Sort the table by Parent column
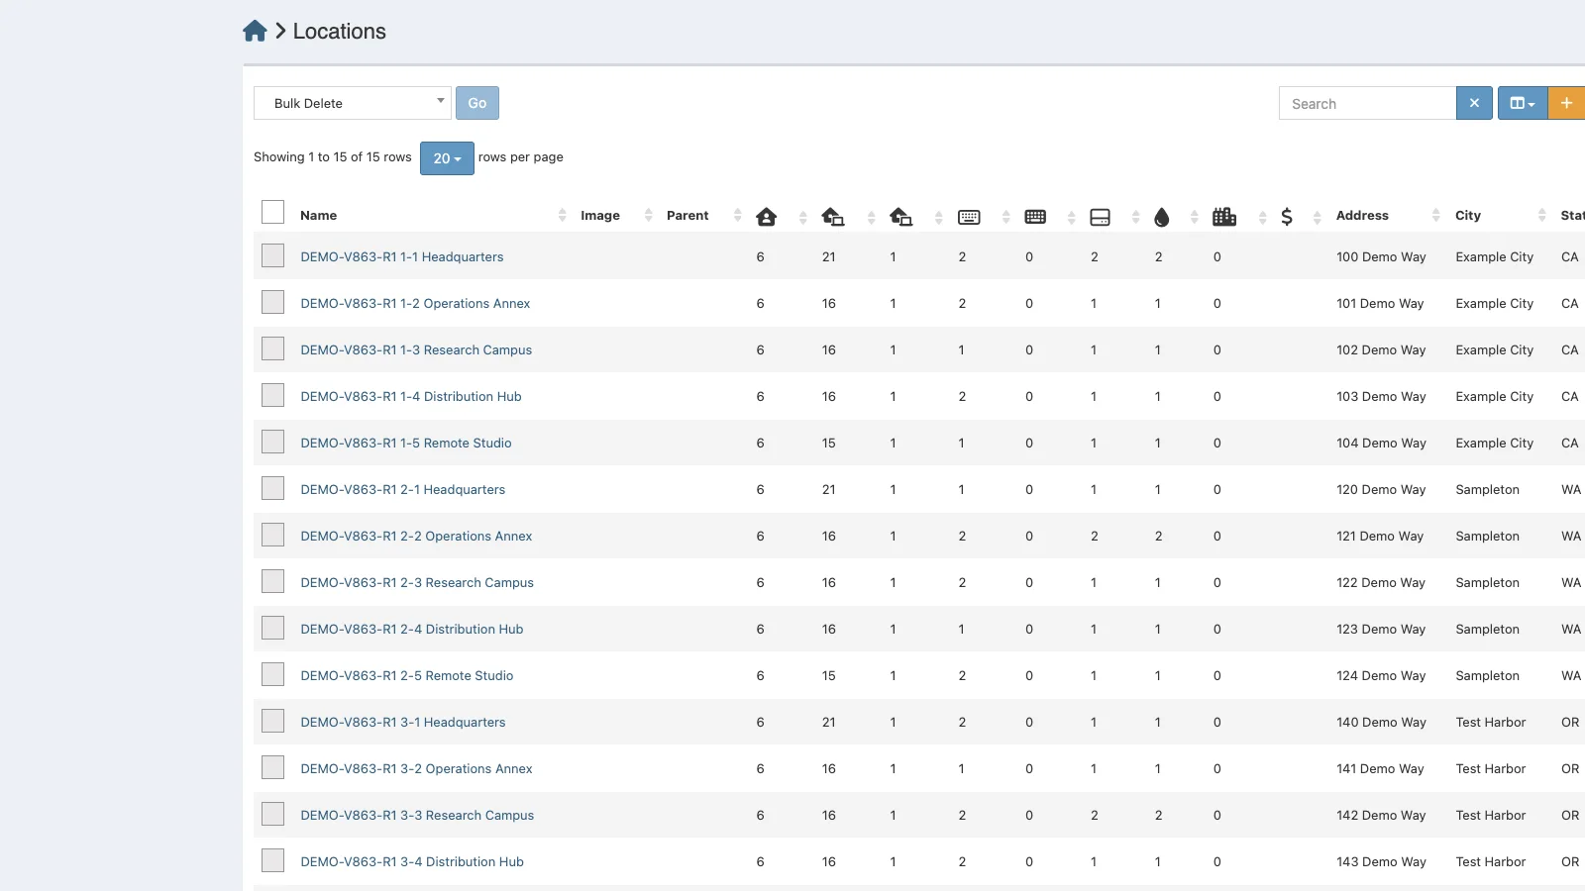The width and height of the screenshot is (1585, 891). (687, 216)
